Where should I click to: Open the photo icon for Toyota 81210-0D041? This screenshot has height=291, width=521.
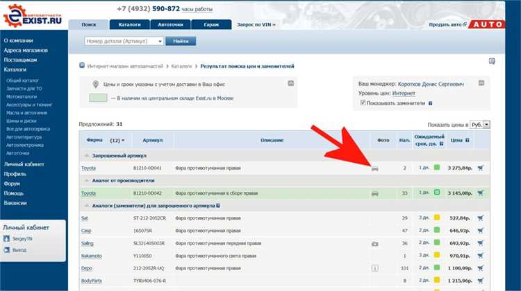tap(375, 168)
